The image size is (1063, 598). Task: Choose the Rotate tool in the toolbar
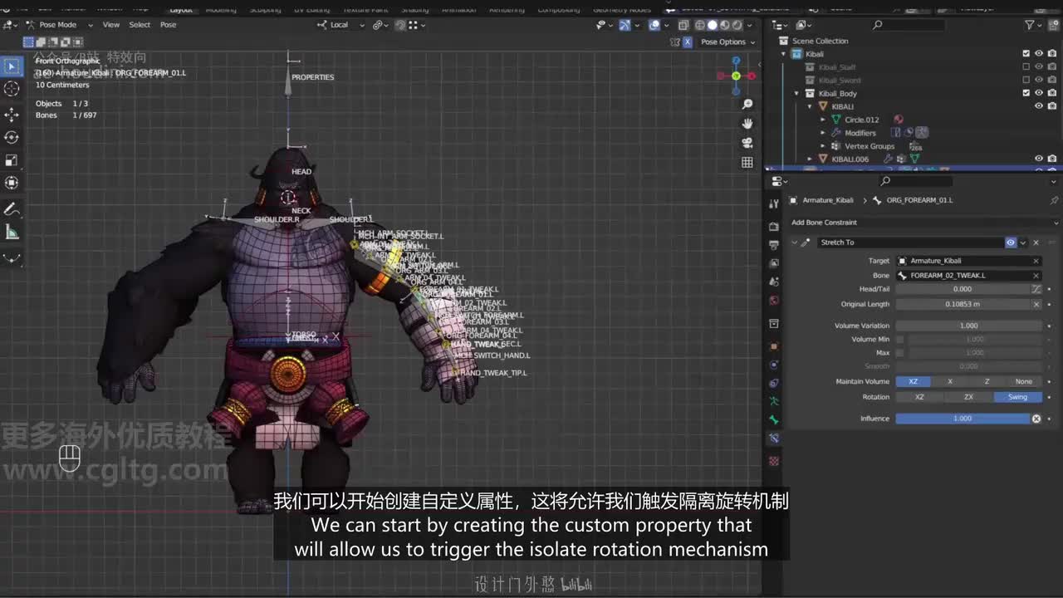[x=12, y=137]
